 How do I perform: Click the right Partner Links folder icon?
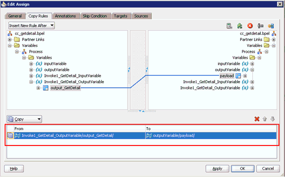[x=267, y=39]
